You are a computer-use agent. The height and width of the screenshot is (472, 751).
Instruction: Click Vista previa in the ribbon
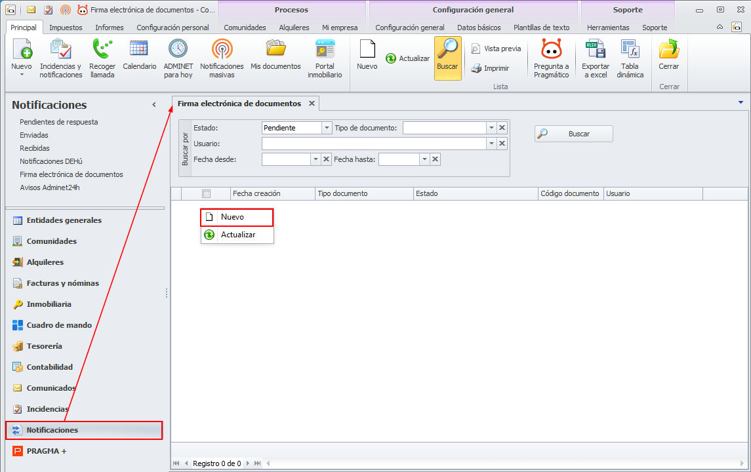(496, 49)
